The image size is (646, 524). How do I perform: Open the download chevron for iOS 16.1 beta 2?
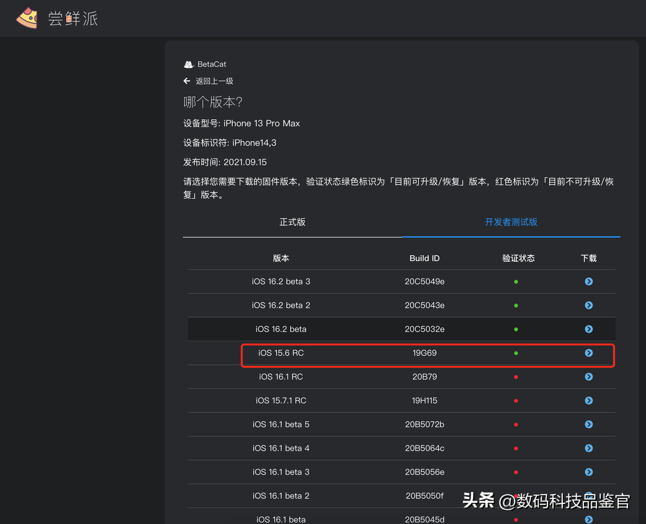[x=589, y=496]
